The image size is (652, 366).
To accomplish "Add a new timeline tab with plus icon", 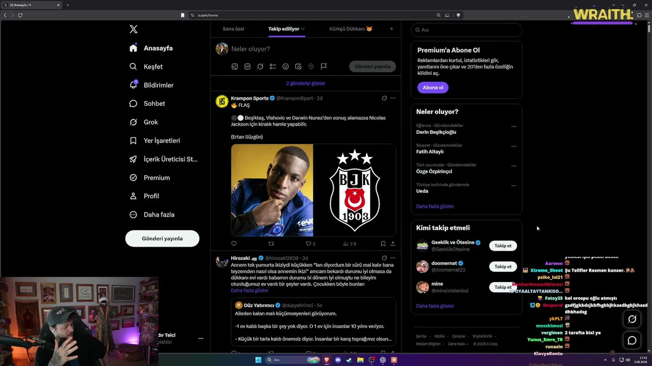I will (x=392, y=29).
